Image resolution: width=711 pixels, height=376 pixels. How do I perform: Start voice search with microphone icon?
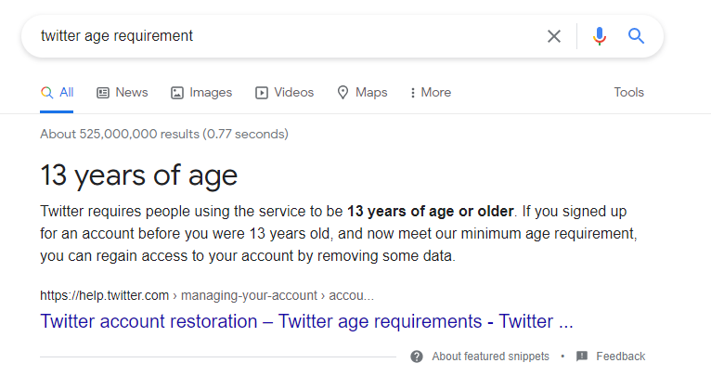tap(600, 36)
